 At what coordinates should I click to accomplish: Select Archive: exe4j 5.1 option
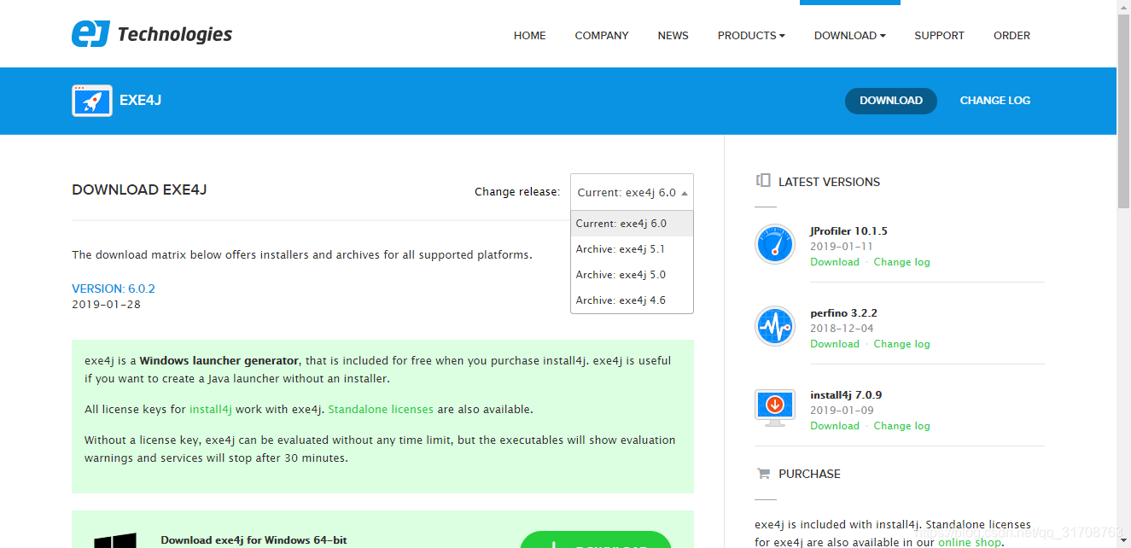click(632, 249)
